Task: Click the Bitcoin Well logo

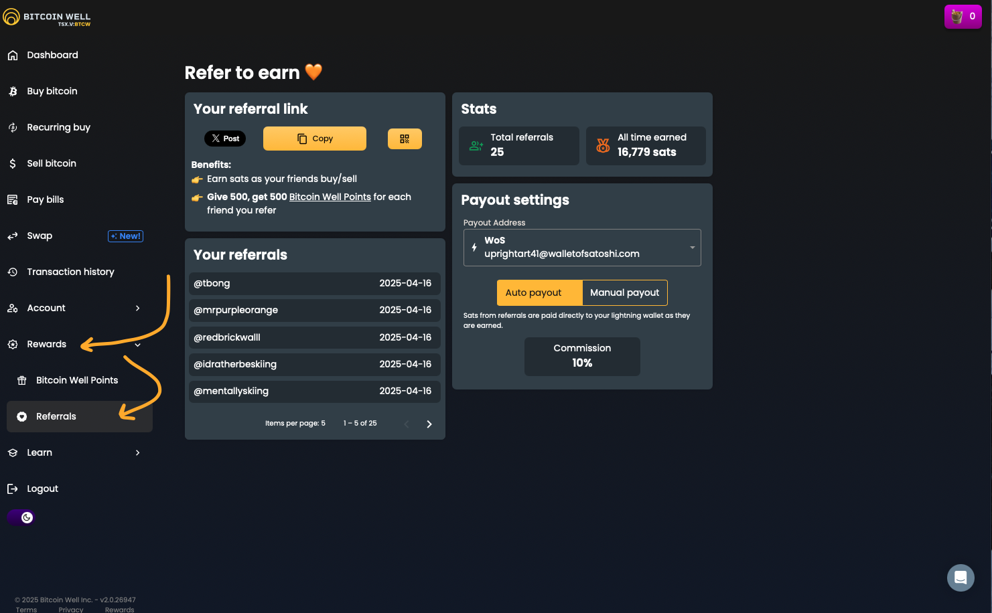Action: 47,17
